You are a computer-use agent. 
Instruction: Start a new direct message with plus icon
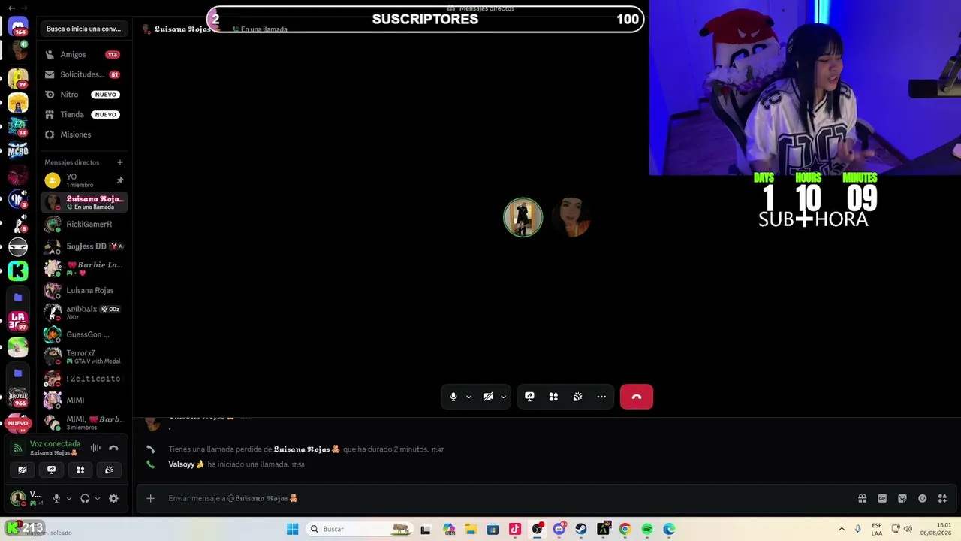119,162
